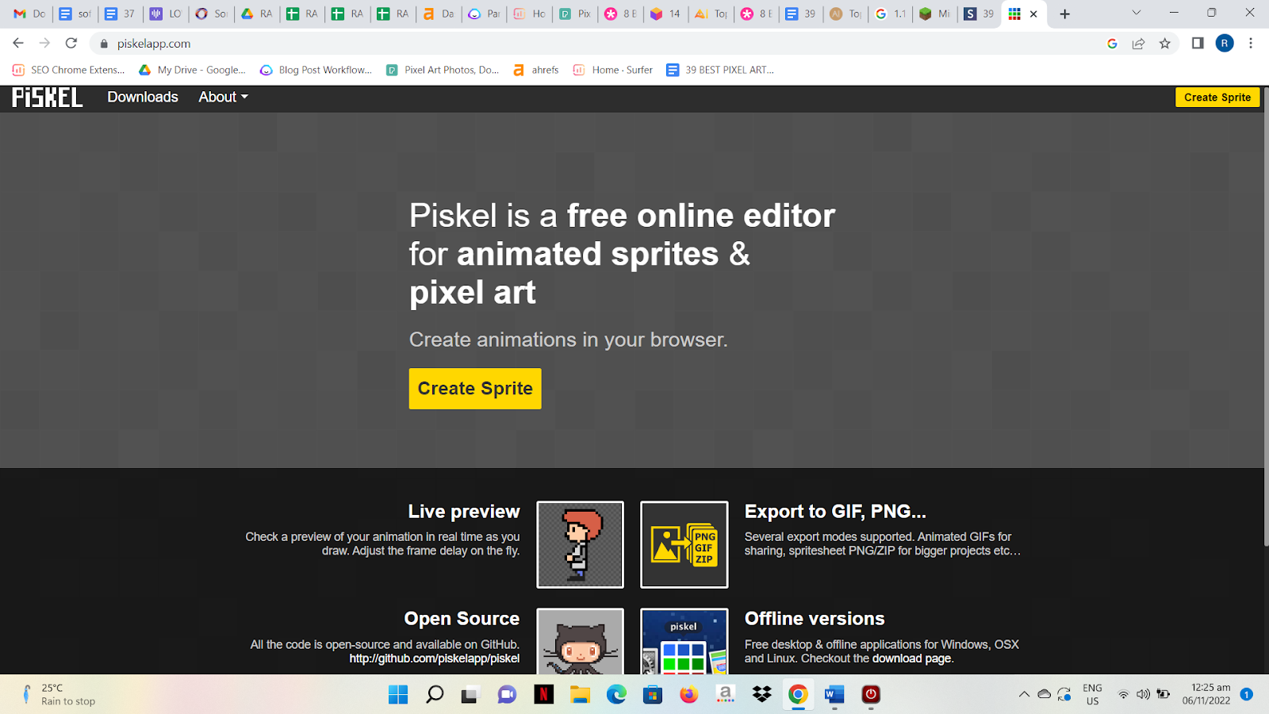Open the Pixel Art Photos bookmark
The image size is (1269, 714).
pyautogui.click(x=443, y=70)
